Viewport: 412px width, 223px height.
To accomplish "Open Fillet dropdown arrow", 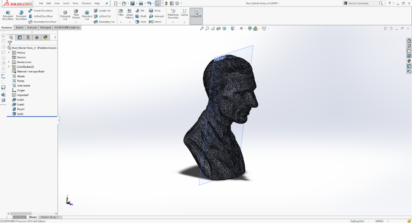I will [x=121, y=23].
